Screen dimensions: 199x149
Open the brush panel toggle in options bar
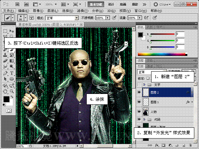[31, 18]
